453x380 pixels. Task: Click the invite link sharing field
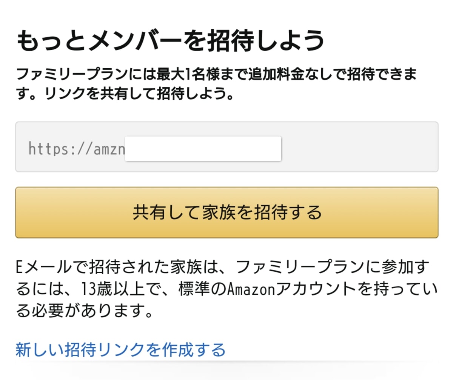pos(226,148)
